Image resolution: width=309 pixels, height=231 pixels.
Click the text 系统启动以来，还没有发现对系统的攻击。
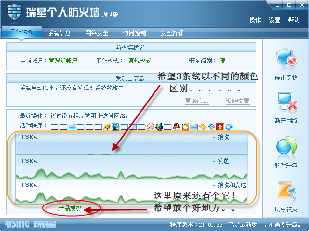[73, 88]
